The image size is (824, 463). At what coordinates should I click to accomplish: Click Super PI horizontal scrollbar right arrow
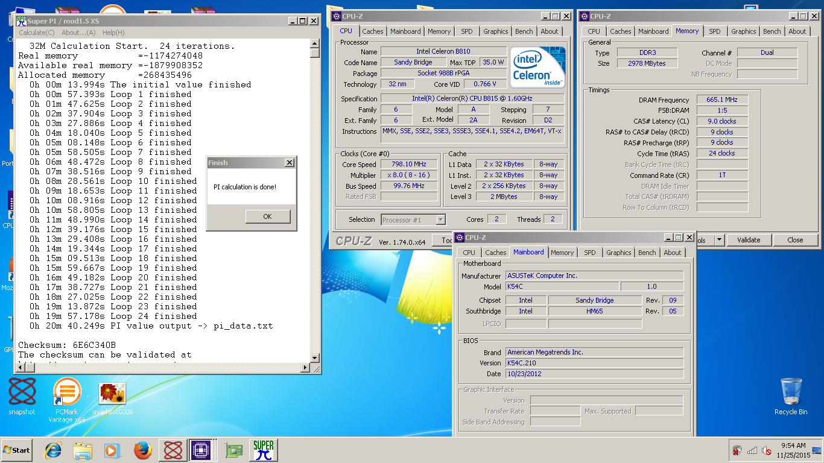[x=305, y=368]
